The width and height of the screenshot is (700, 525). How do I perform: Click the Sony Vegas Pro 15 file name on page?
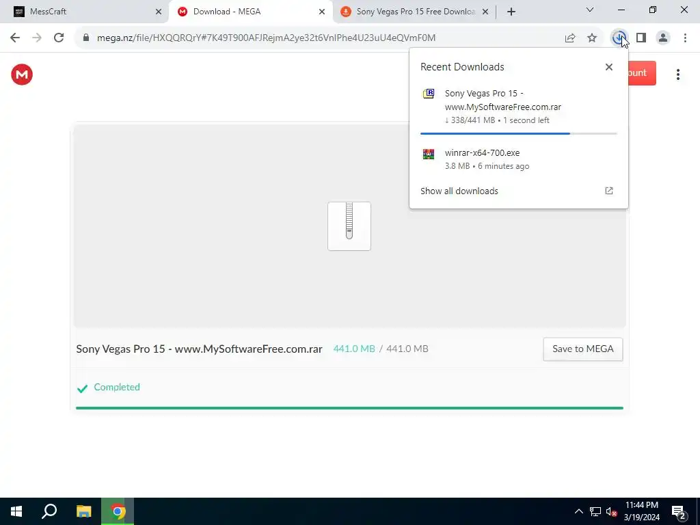[x=199, y=349]
